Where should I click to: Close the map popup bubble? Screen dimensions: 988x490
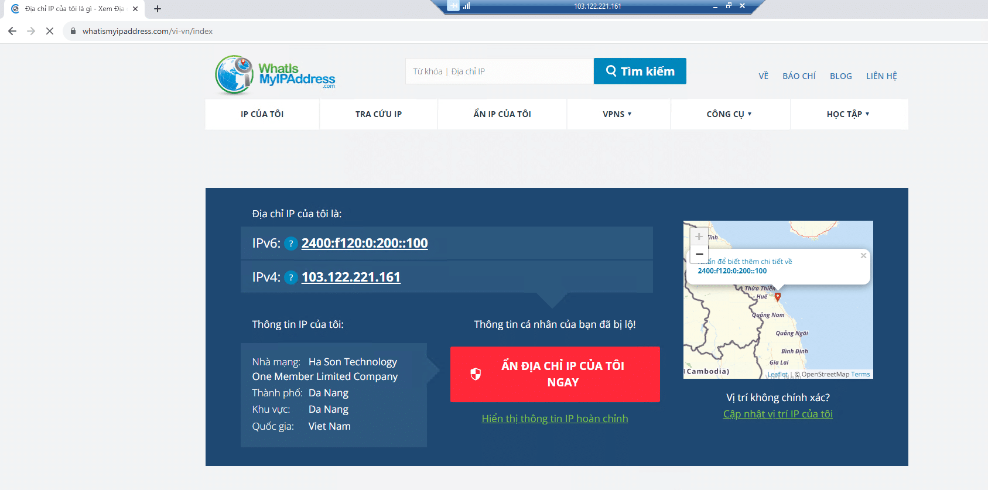tap(863, 256)
